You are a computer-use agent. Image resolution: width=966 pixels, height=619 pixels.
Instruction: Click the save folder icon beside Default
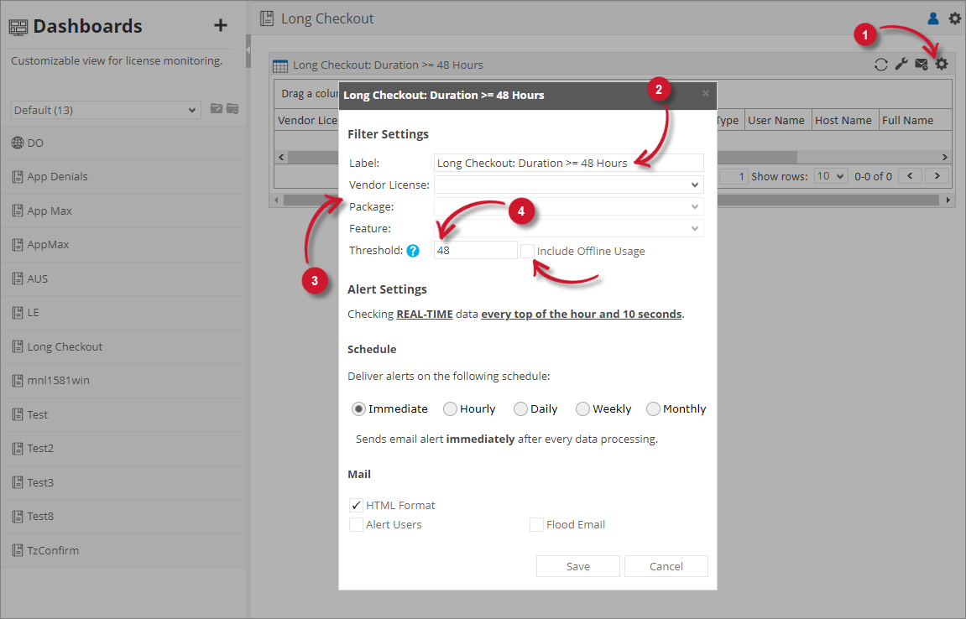217,108
